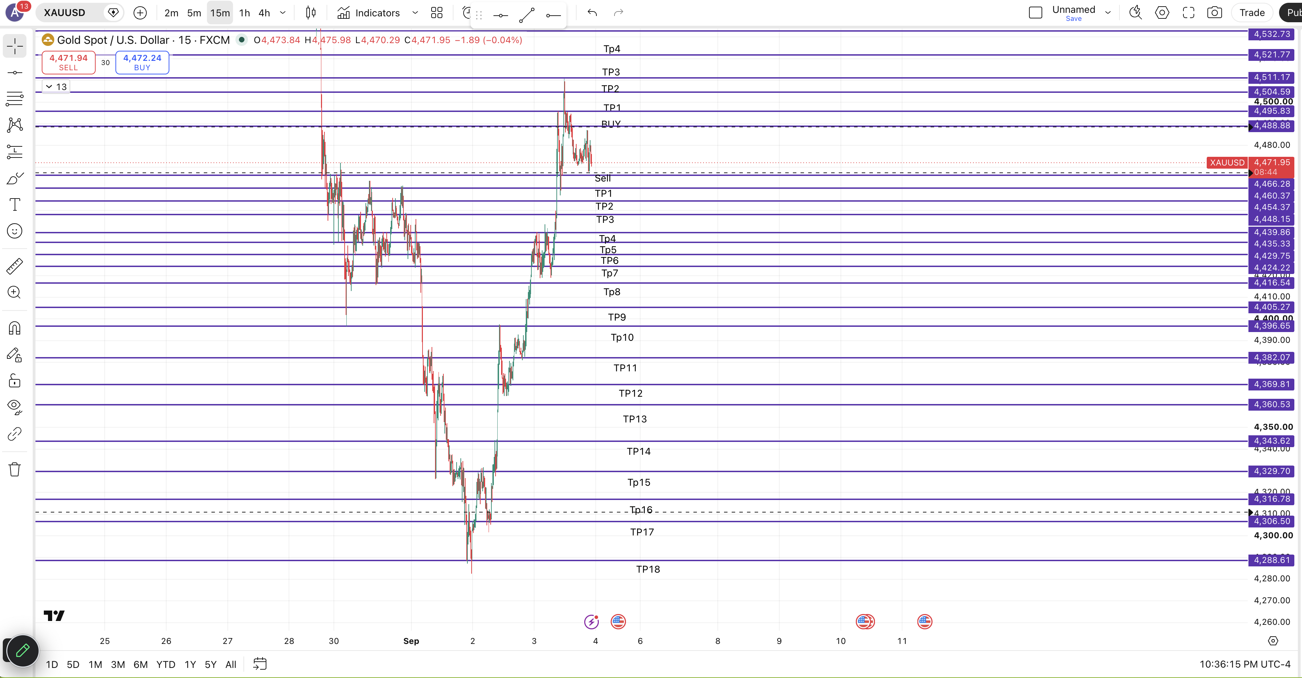
Task: Open the trend line tools
Action: (15, 73)
